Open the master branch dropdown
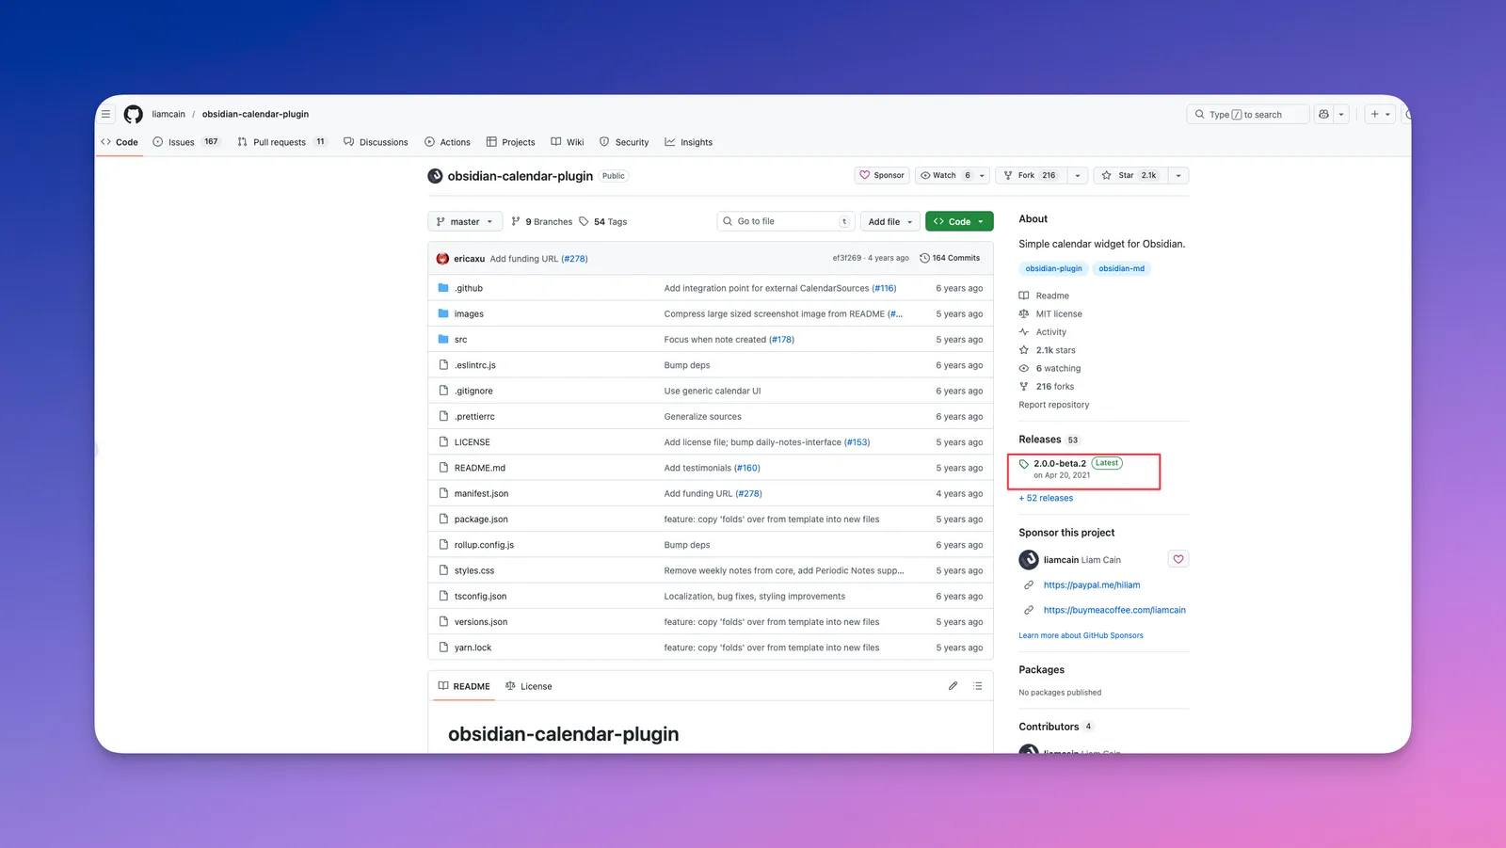 (465, 222)
